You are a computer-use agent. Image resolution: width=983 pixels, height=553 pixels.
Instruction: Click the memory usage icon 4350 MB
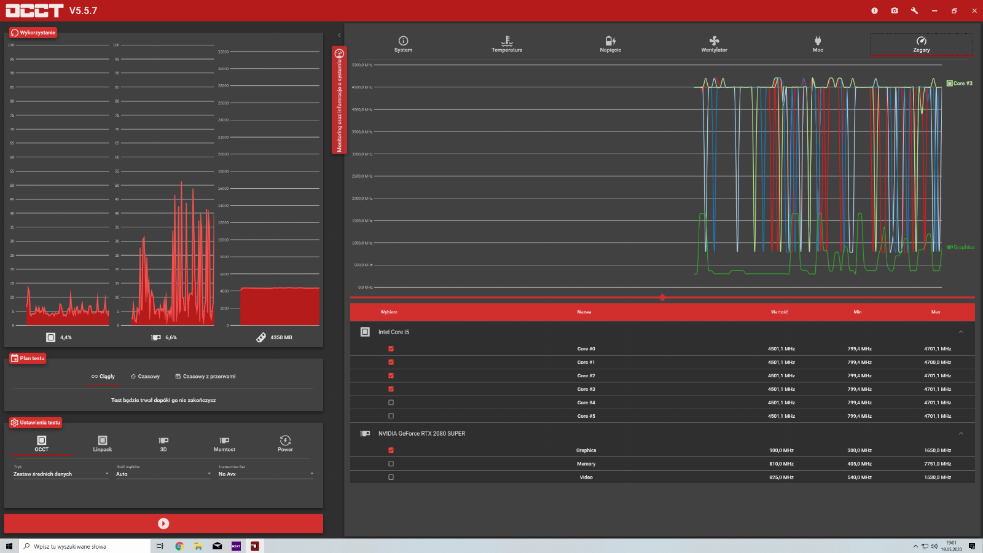click(261, 337)
